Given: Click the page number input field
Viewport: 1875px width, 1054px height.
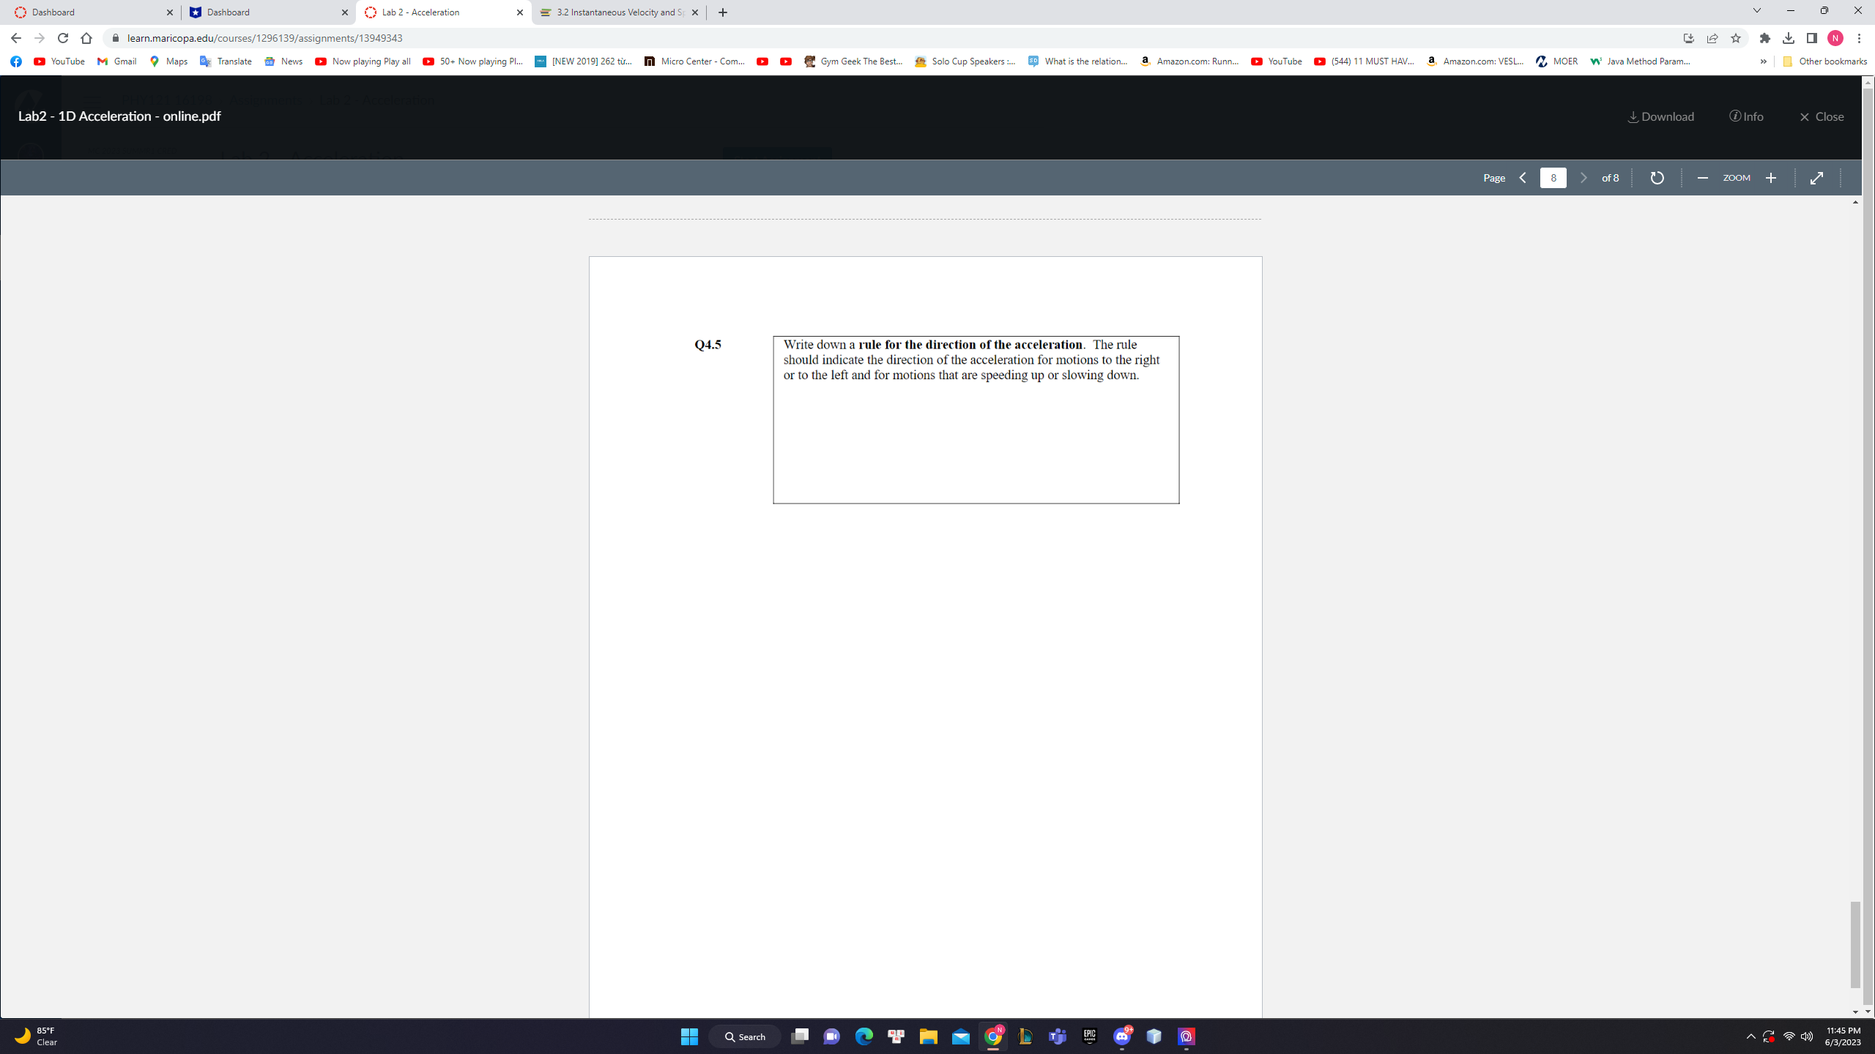Looking at the screenshot, I should (x=1553, y=178).
